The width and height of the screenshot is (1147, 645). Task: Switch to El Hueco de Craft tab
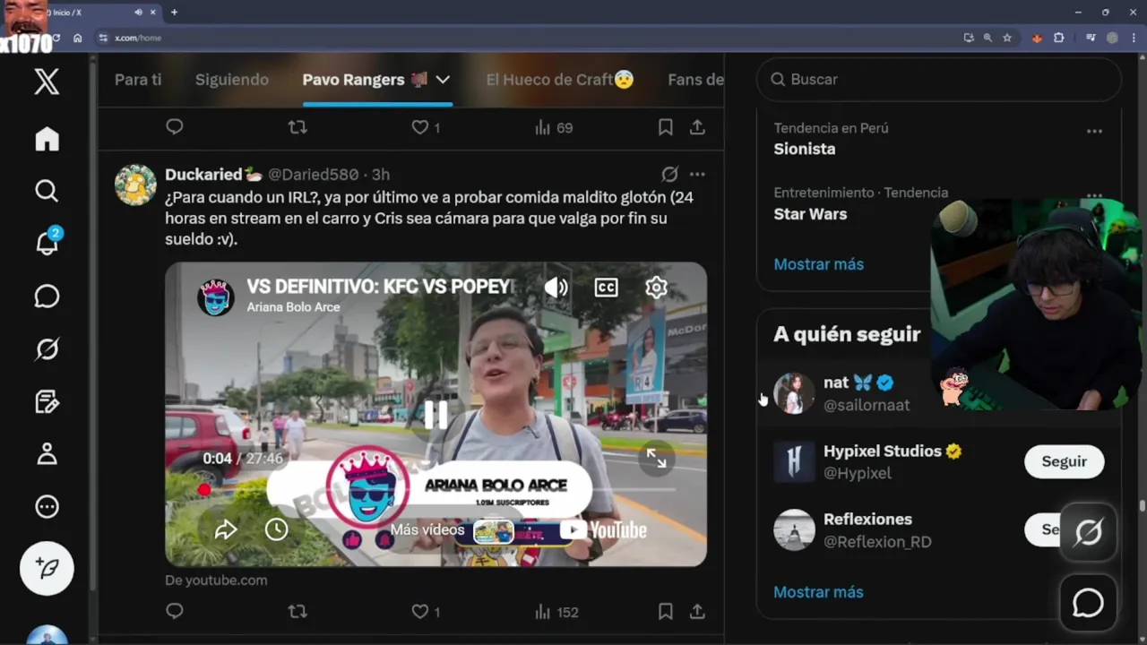560,80
